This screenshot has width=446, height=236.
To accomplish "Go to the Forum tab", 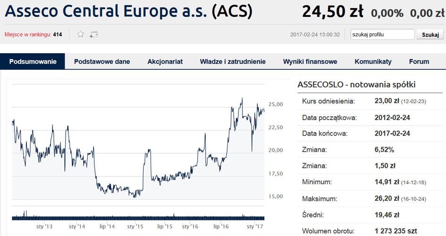I will click(x=419, y=62).
